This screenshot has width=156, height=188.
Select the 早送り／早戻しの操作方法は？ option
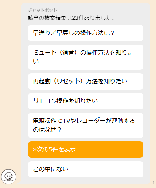point(86,33)
